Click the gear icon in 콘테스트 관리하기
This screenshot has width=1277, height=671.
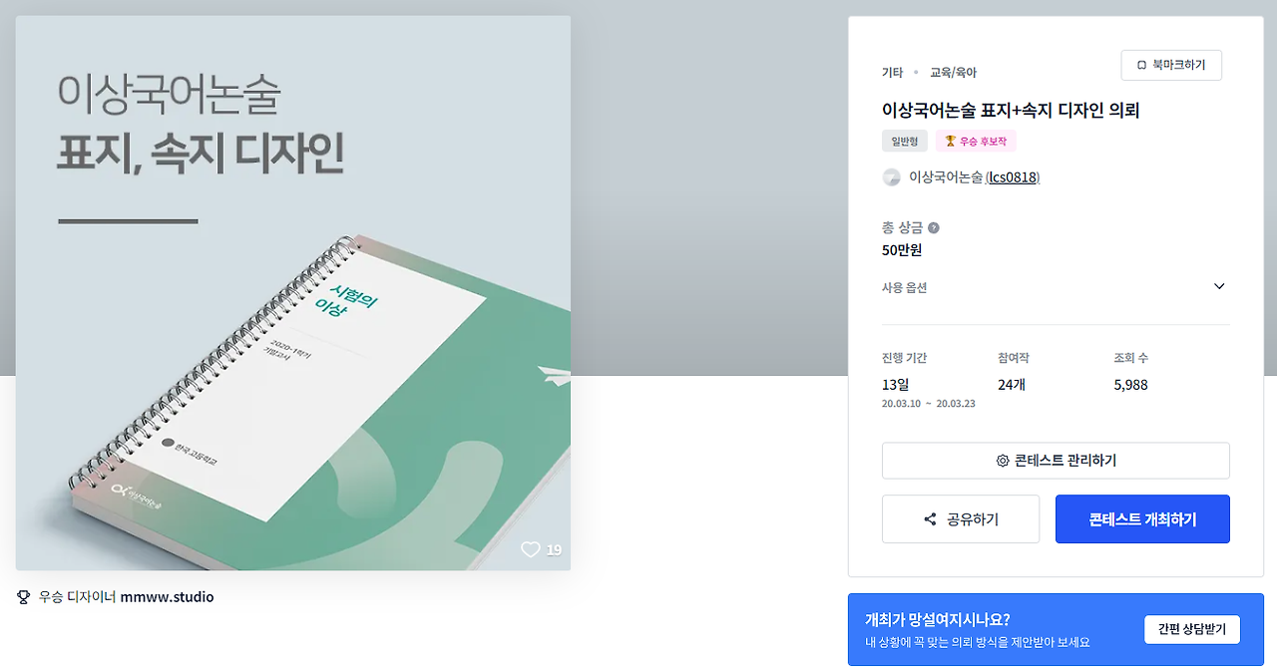pos(1003,461)
